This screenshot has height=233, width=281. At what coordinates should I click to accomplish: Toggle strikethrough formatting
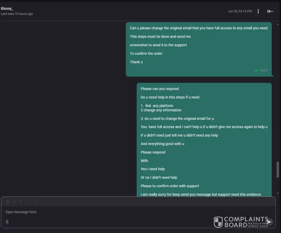(x=21, y=202)
